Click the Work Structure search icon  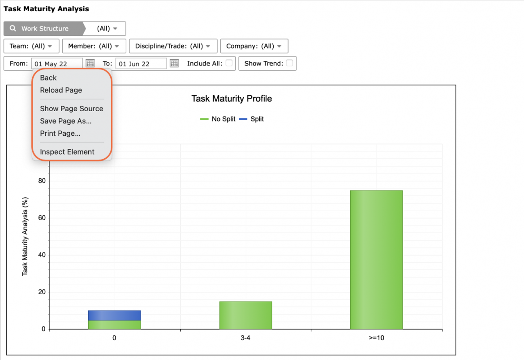tap(13, 28)
